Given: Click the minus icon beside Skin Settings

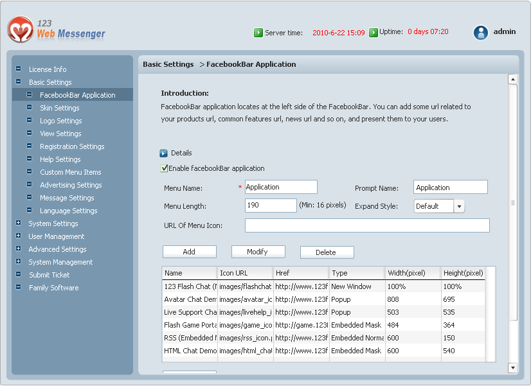Looking at the screenshot, I should point(29,108).
